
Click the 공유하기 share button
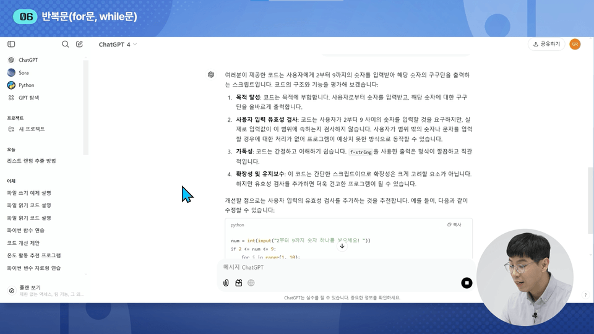546,44
